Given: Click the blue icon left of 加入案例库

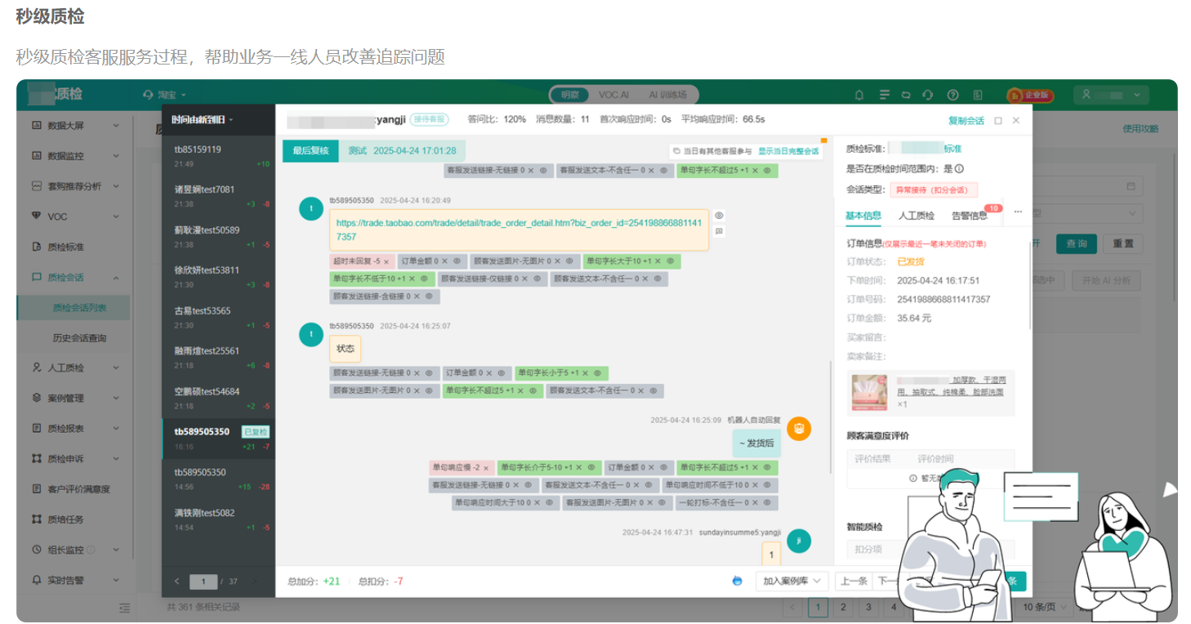Looking at the screenshot, I should point(738,581).
